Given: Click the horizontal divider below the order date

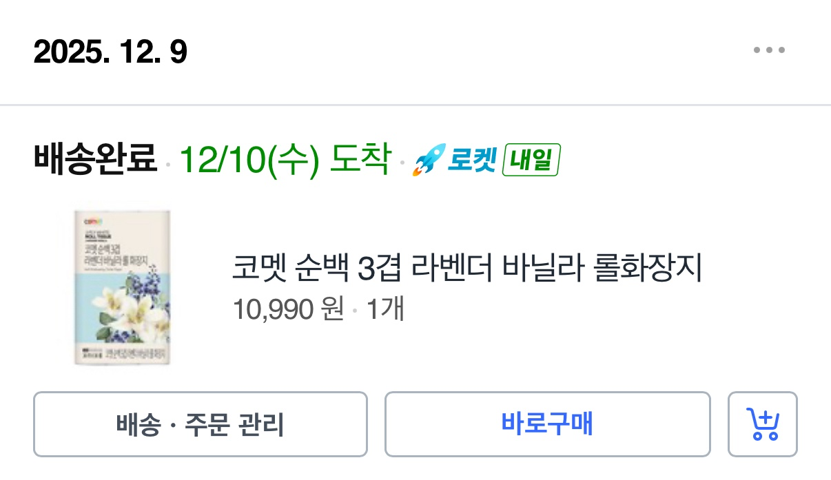Looking at the screenshot, I should coord(415,105).
